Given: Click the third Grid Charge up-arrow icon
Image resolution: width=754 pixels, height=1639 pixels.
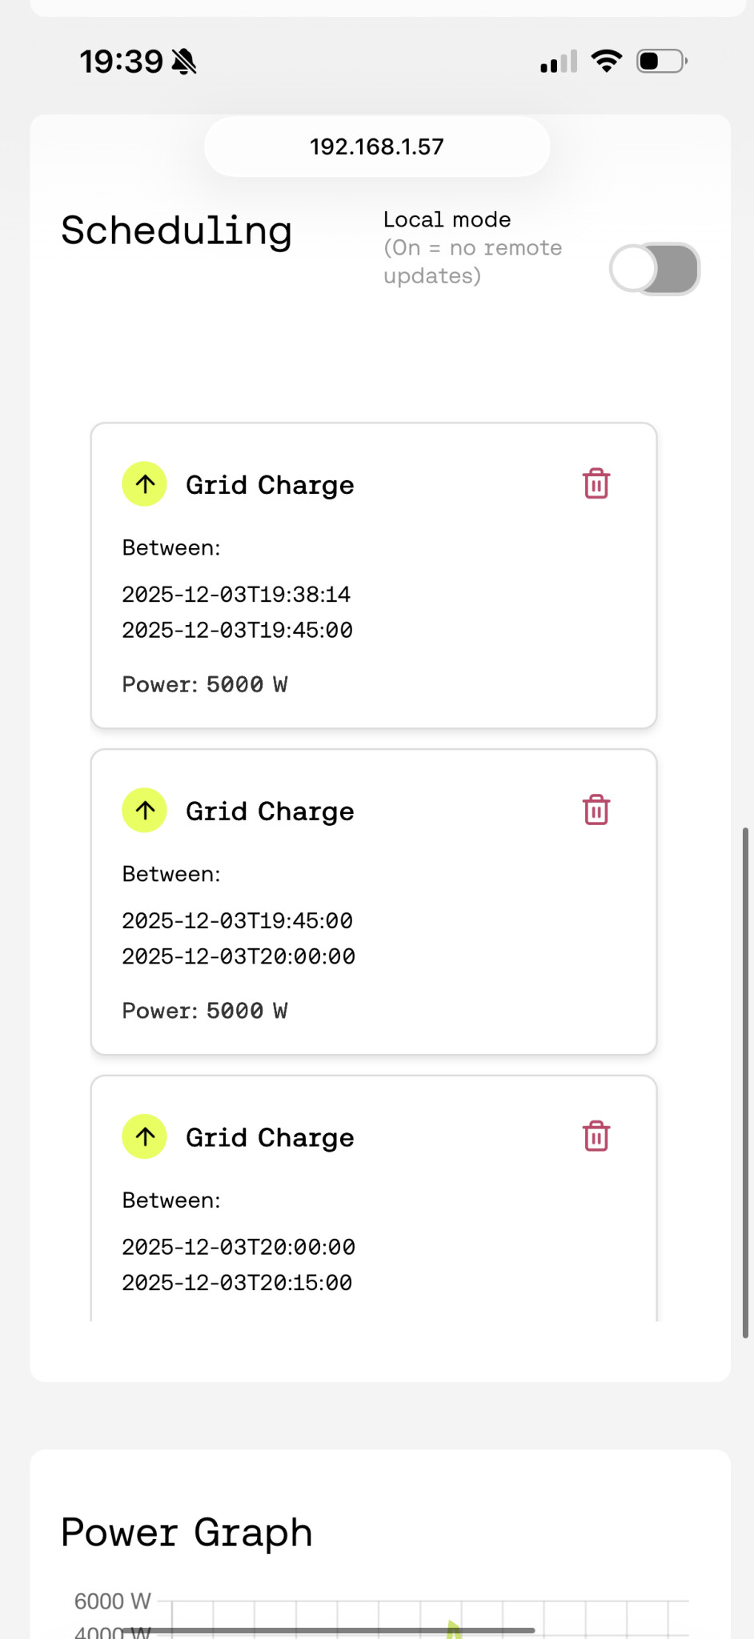Looking at the screenshot, I should coord(145,1136).
